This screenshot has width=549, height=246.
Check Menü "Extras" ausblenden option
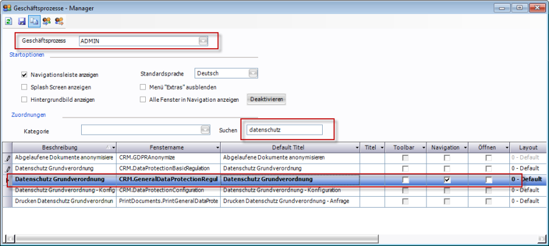(x=143, y=87)
